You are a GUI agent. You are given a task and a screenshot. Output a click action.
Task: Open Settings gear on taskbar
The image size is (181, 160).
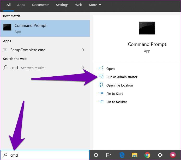point(160,155)
